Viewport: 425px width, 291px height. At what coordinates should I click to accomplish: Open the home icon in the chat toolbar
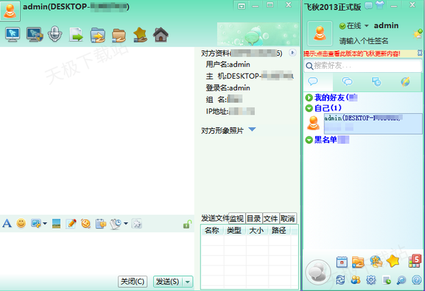coord(161,35)
